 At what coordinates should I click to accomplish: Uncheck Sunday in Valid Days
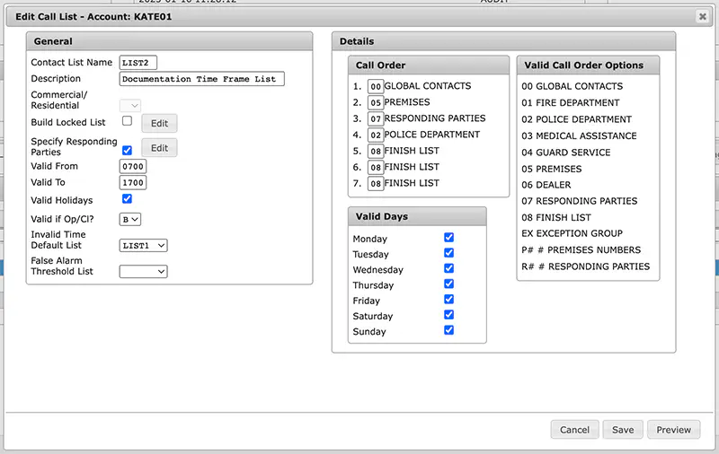click(x=448, y=330)
